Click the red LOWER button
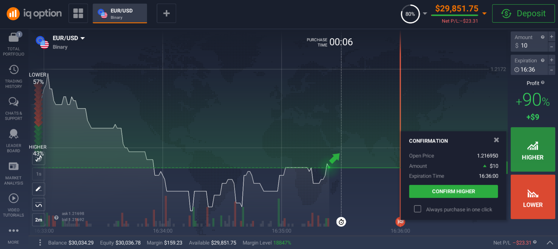The height and width of the screenshot is (249, 558). click(x=533, y=197)
